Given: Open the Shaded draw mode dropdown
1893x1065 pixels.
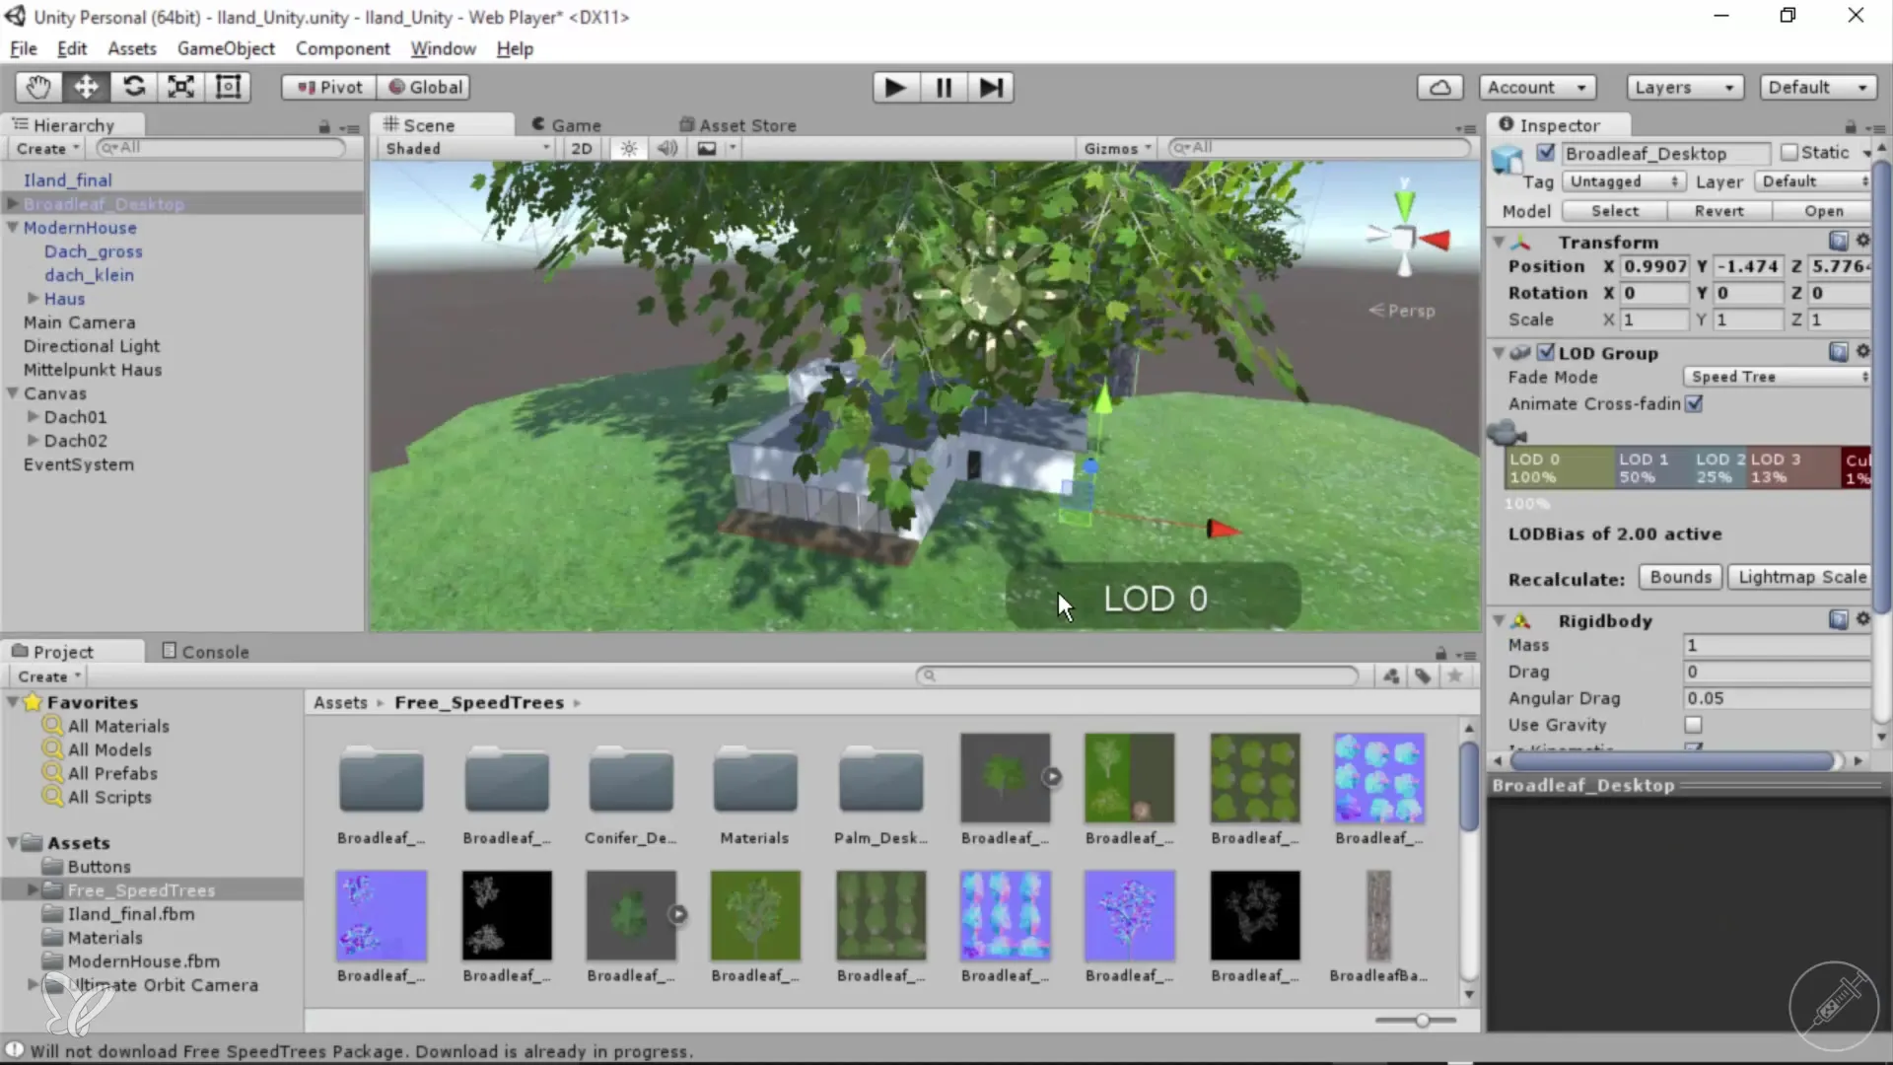Looking at the screenshot, I should click(466, 148).
